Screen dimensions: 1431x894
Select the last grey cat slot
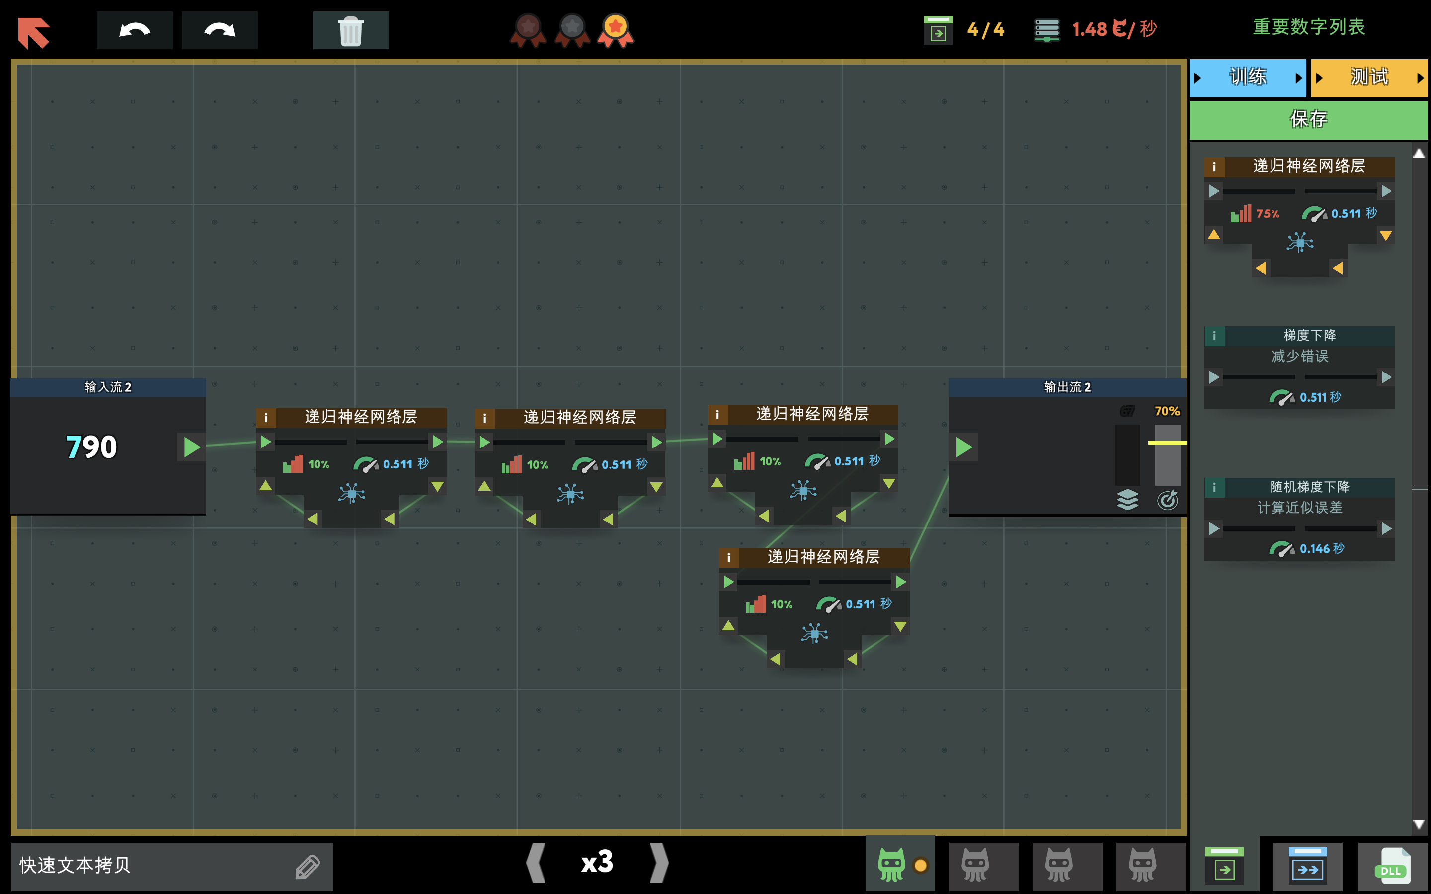pos(1142,865)
